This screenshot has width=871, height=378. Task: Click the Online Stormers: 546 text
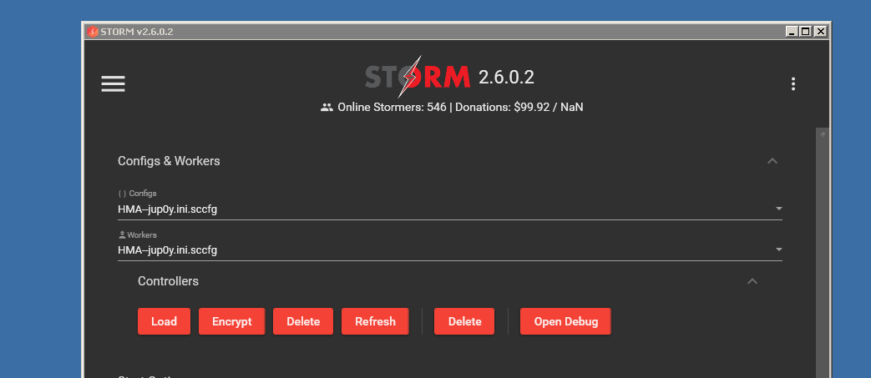(x=392, y=107)
